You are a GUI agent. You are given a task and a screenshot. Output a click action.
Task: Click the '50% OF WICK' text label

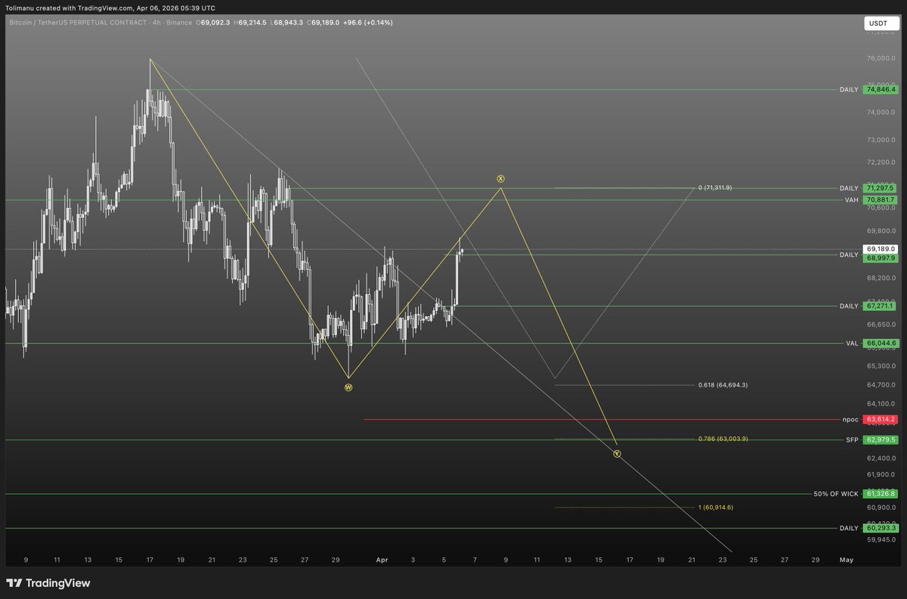(x=836, y=494)
